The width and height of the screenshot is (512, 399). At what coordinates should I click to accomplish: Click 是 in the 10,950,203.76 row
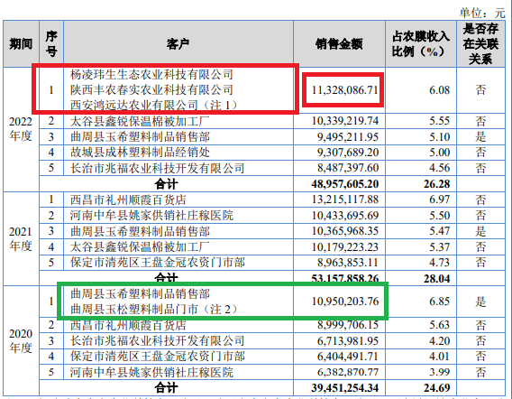[x=480, y=302]
